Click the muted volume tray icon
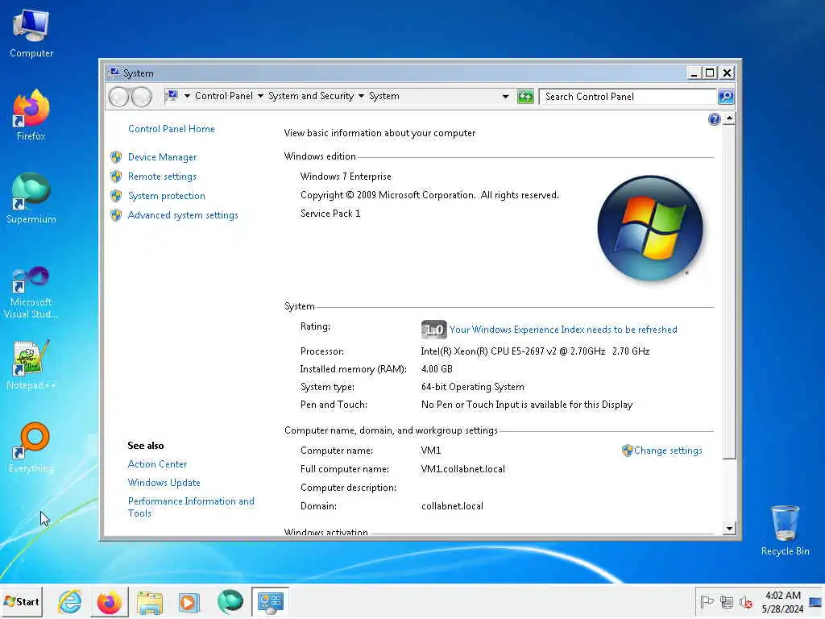Image resolution: width=825 pixels, height=619 pixels. pos(745,601)
